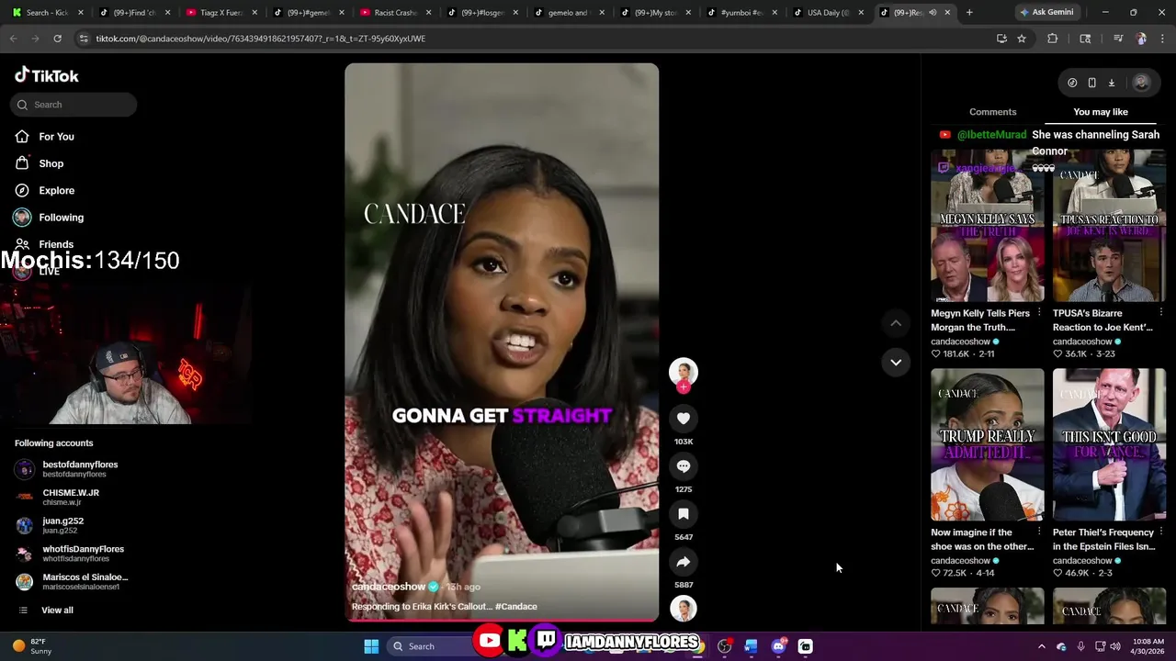Open Chrome media control icon
This screenshot has width=1176, height=661.
pos(1118,39)
